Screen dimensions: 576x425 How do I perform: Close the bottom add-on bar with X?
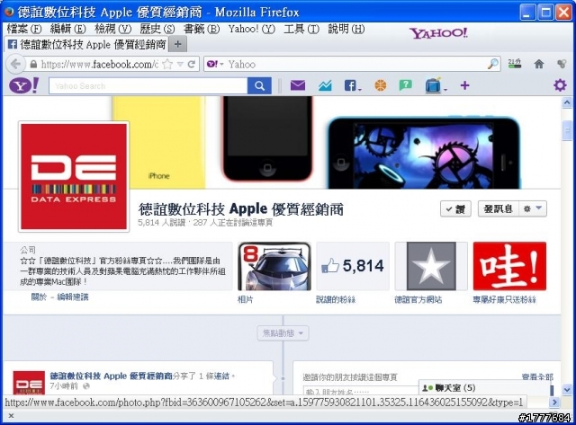(x=11, y=416)
